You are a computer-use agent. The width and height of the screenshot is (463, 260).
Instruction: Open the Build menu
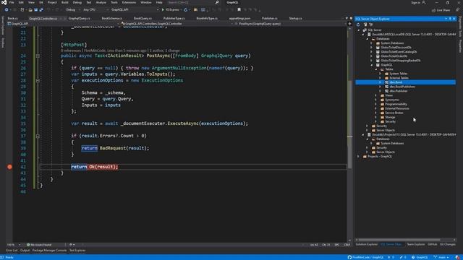click(64, 2)
